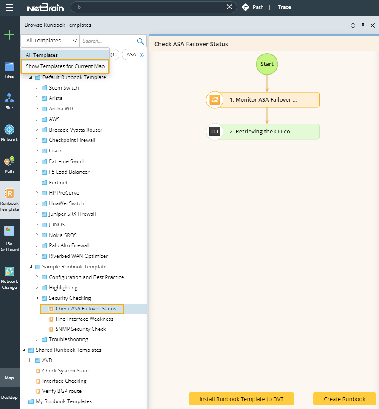Image resolution: width=379 pixels, height=409 pixels.
Task: Expand the Troubleshooting folder
Action: click(x=37, y=339)
